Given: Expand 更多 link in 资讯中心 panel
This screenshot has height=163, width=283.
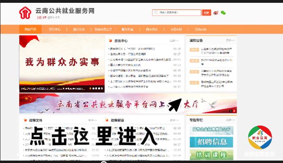Looking at the screenshot, I should click(174, 41).
